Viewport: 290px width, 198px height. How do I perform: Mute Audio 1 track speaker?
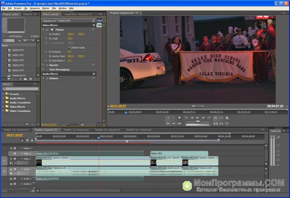[11, 169]
